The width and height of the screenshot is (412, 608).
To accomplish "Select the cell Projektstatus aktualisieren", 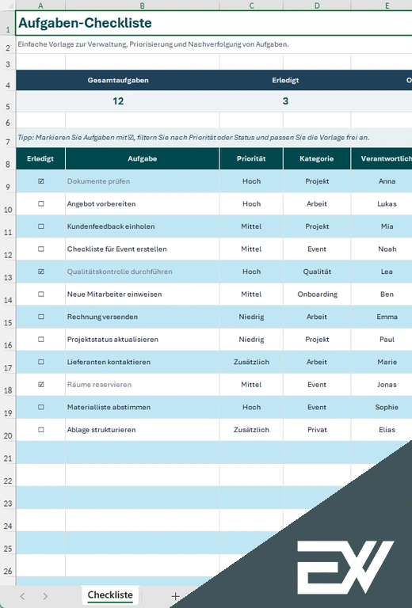I will [x=143, y=340].
